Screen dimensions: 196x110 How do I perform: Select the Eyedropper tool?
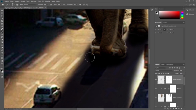2,26
